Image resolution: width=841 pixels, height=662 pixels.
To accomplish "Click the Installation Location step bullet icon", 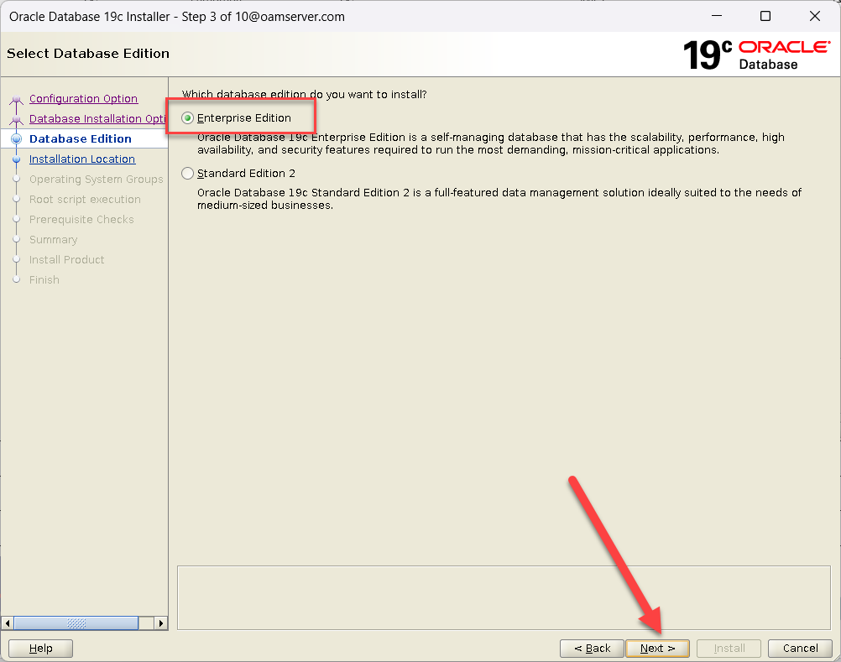I will 16,159.
